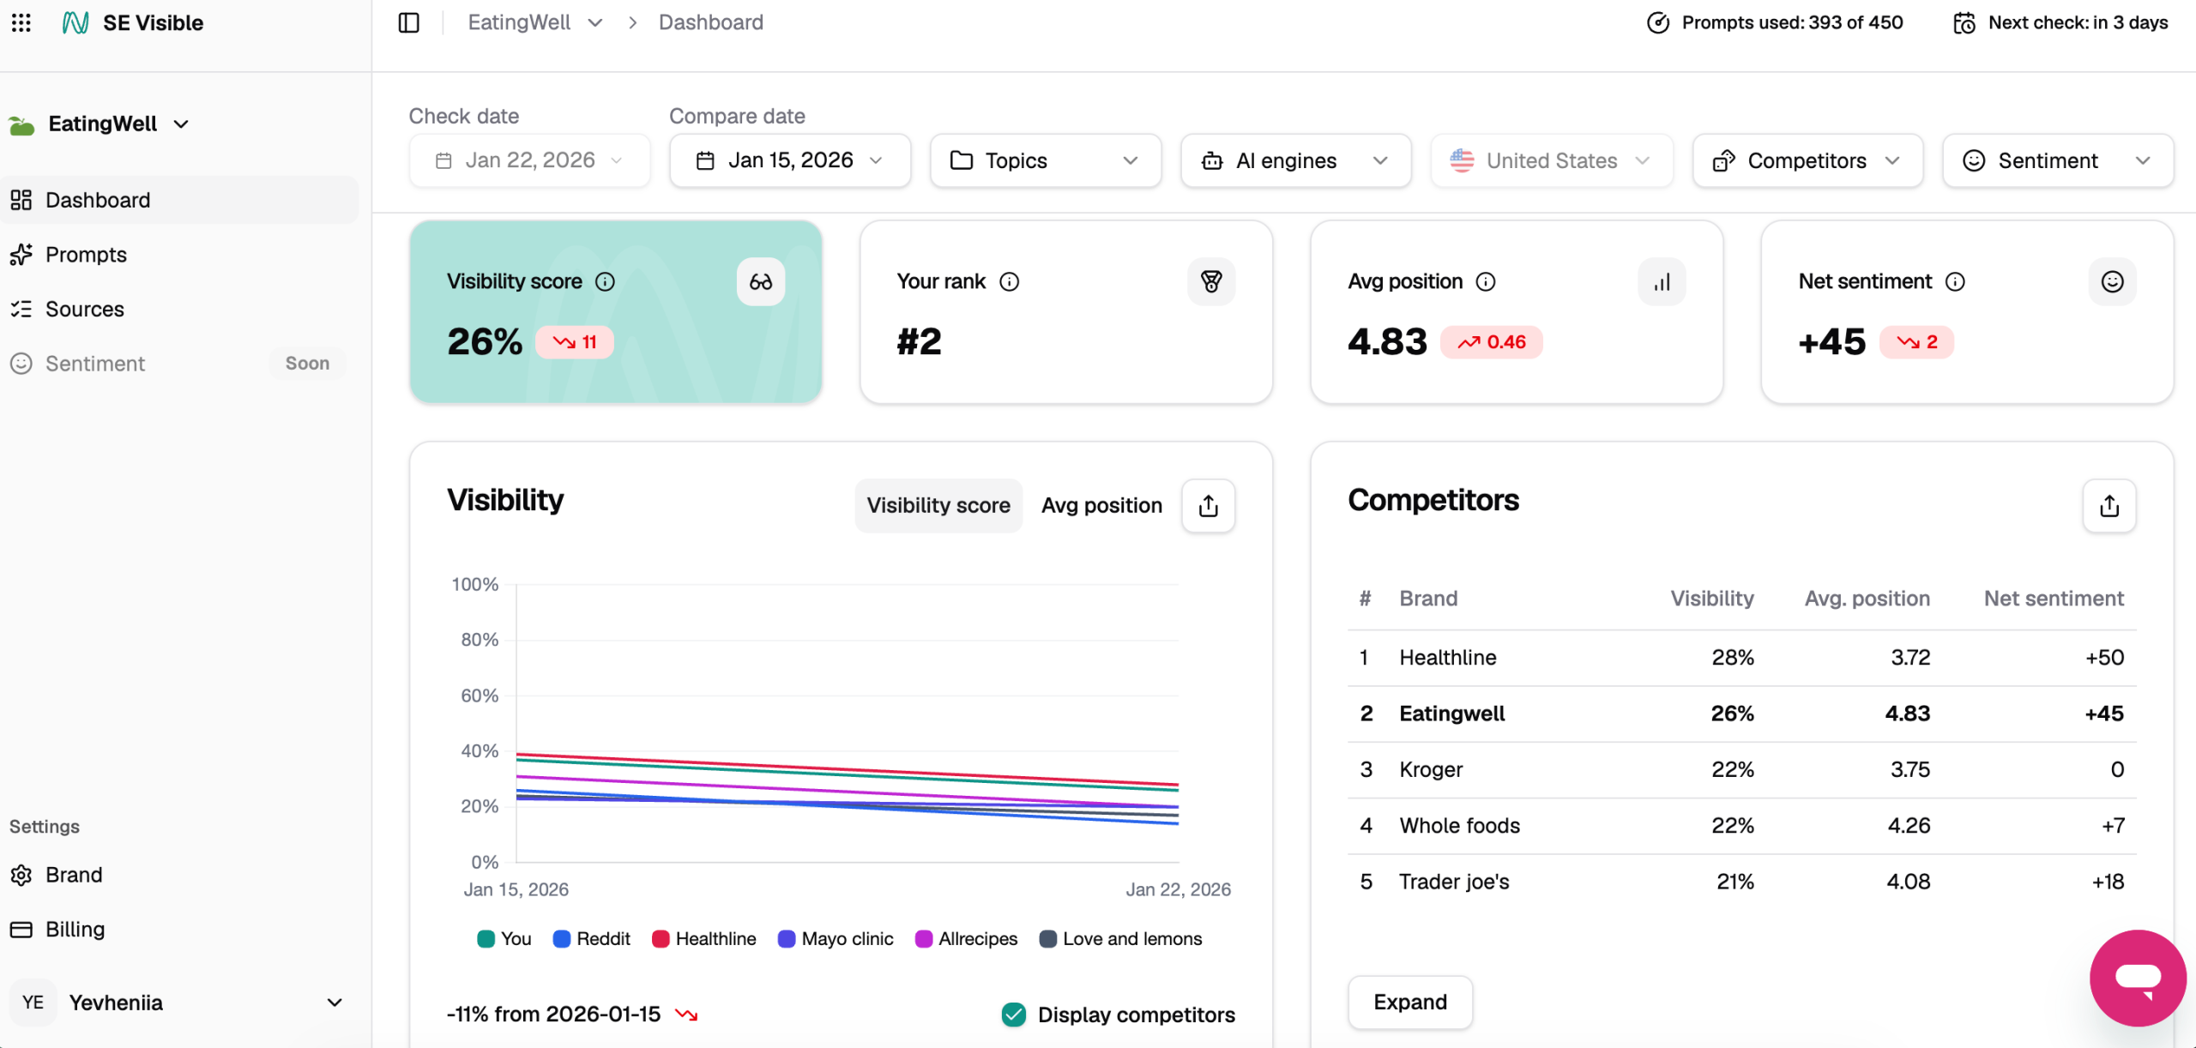Click the glasses icon on the Visibility score card
This screenshot has height=1048, width=2196.
(x=760, y=281)
